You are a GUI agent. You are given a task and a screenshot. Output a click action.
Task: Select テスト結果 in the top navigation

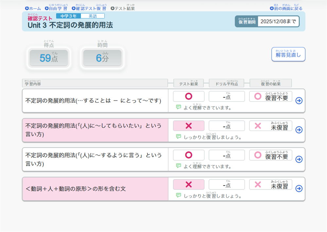123,9
